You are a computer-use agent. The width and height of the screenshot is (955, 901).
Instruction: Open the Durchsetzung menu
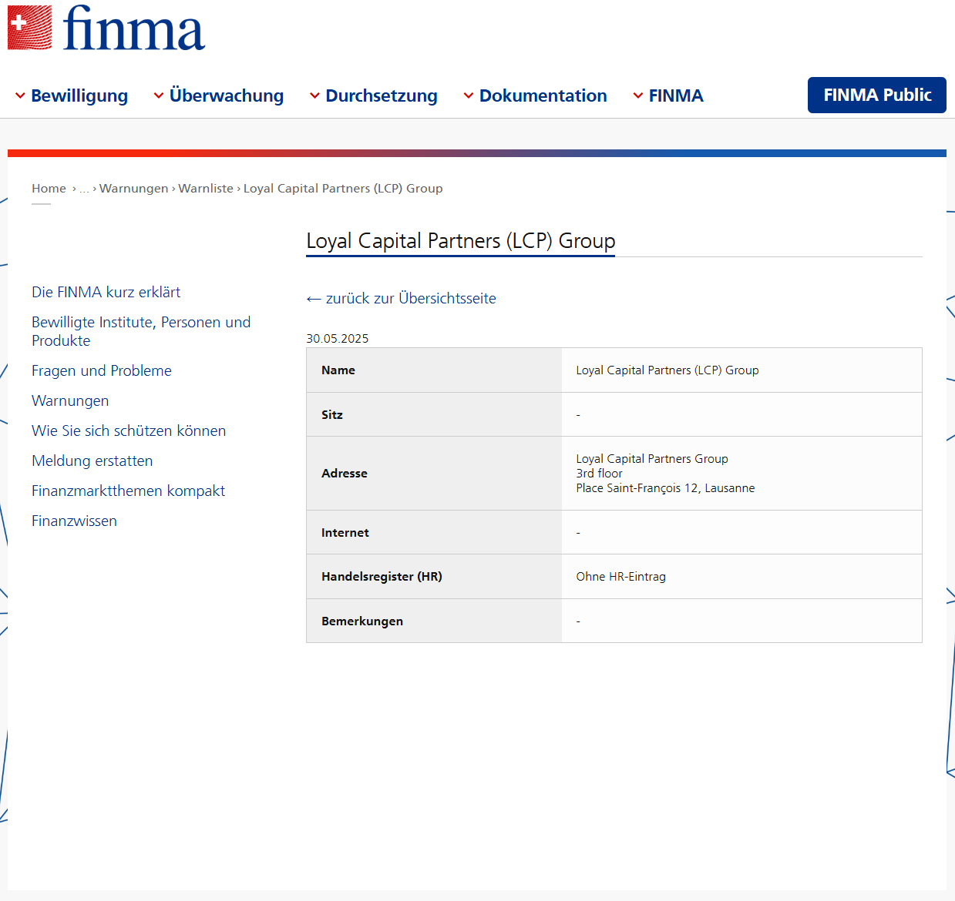[x=382, y=95]
